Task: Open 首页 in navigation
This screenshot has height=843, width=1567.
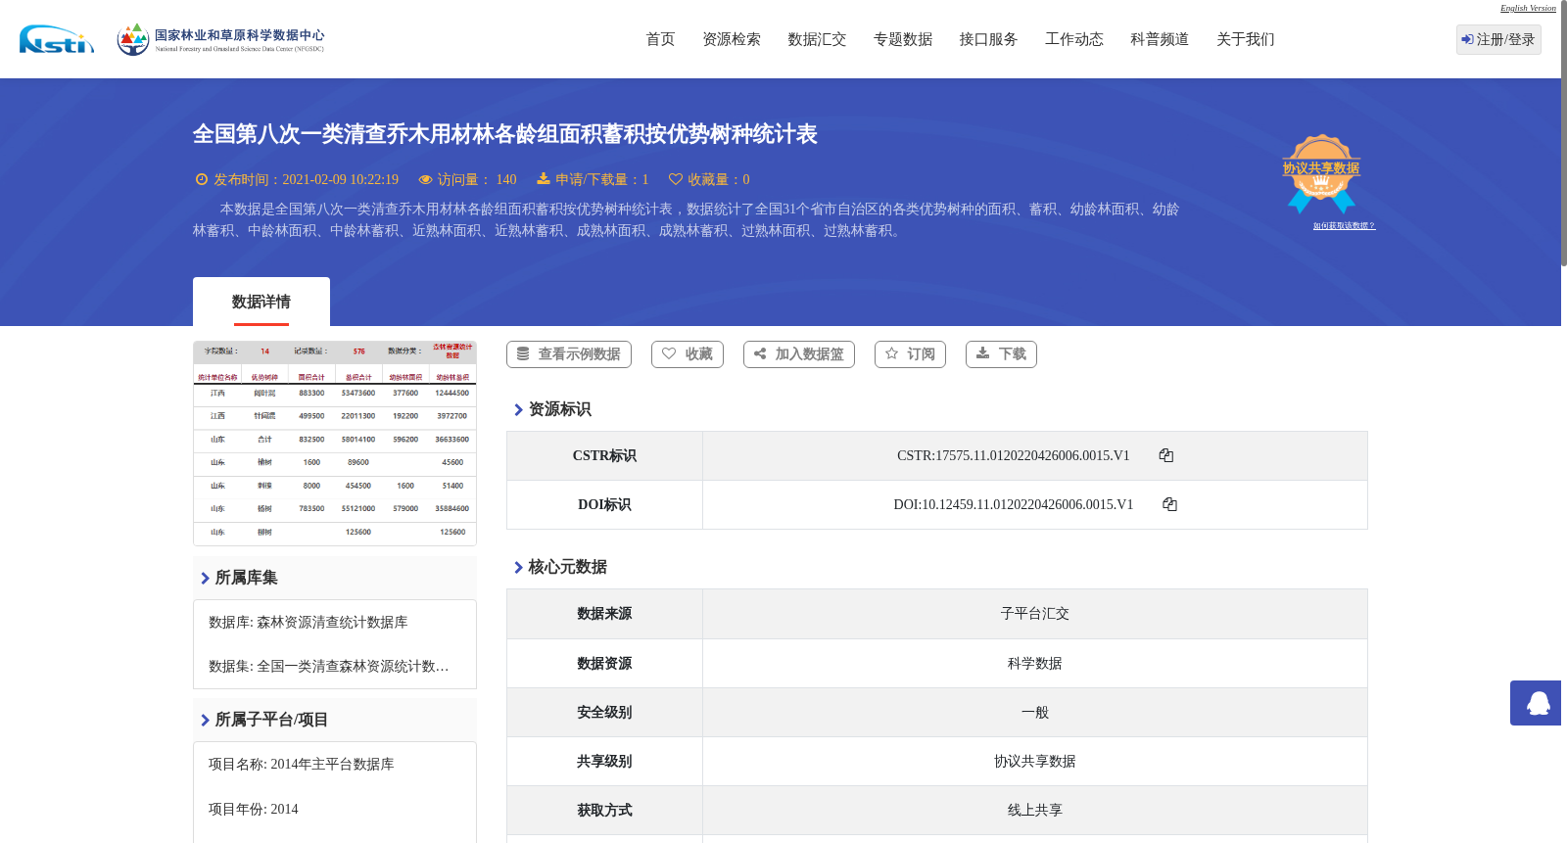Action: pos(660,39)
